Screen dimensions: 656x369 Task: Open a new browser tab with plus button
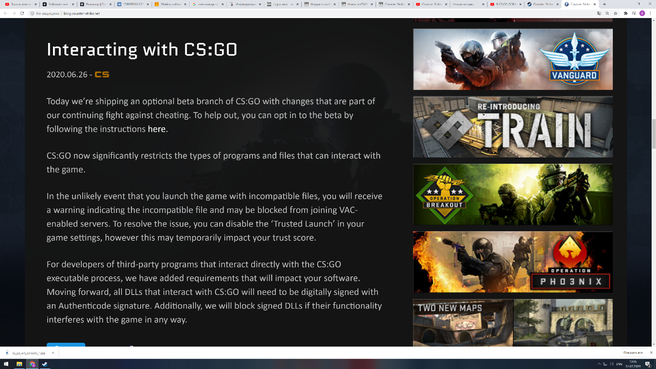coord(604,4)
